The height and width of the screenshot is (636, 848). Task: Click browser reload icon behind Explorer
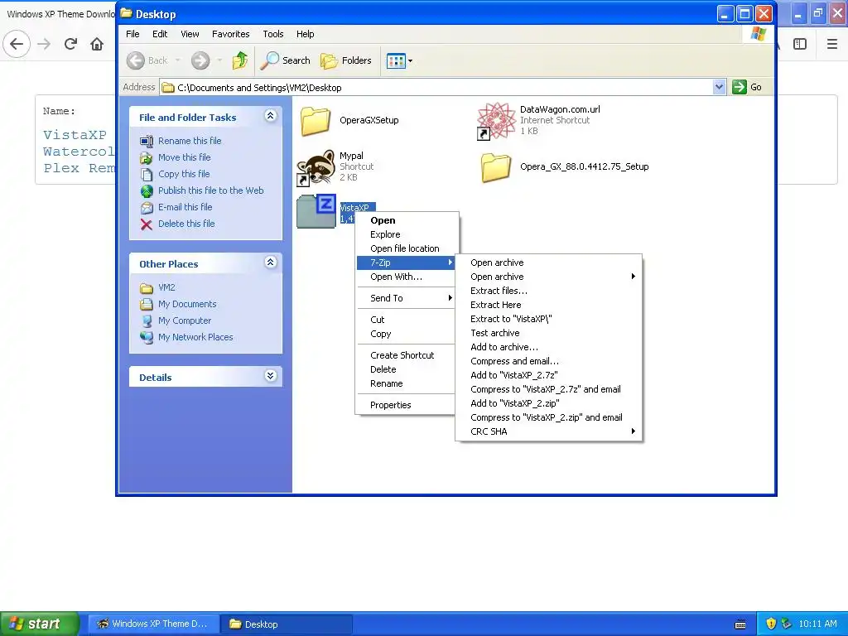(x=70, y=44)
